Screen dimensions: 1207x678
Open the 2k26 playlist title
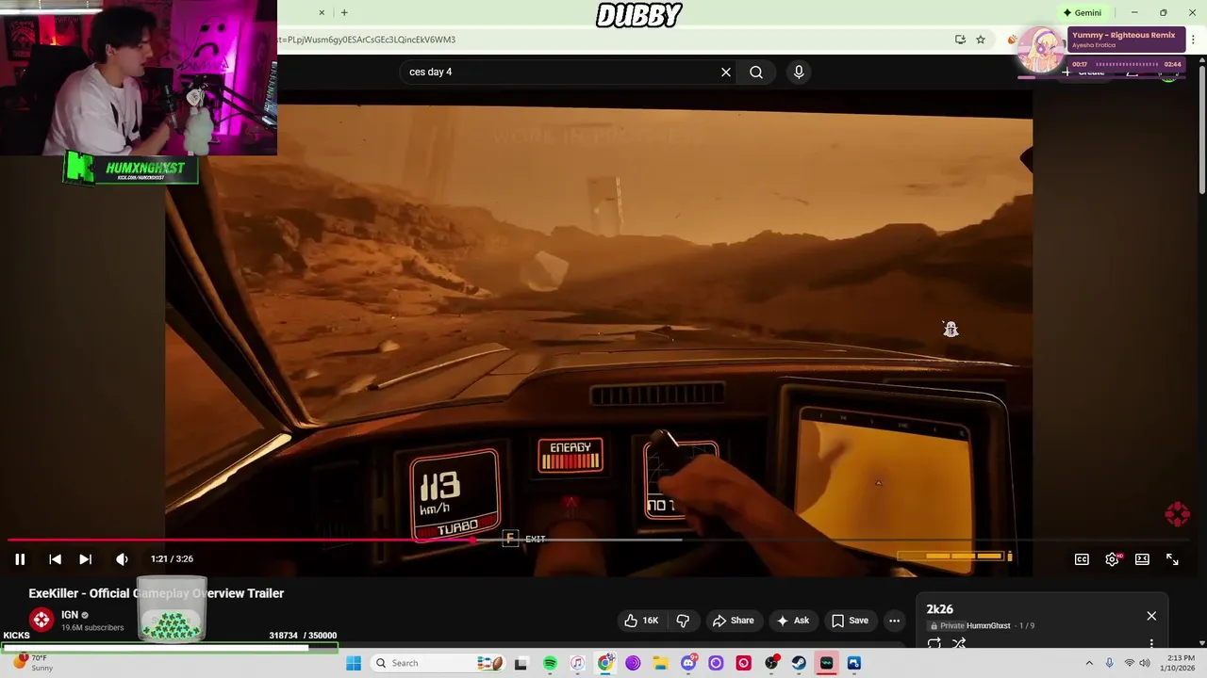click(x=940, y=609)
